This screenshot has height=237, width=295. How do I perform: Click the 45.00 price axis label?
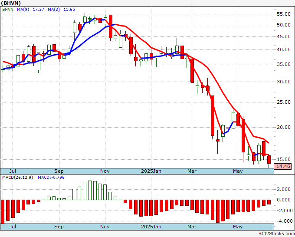(x=284, y=37)
